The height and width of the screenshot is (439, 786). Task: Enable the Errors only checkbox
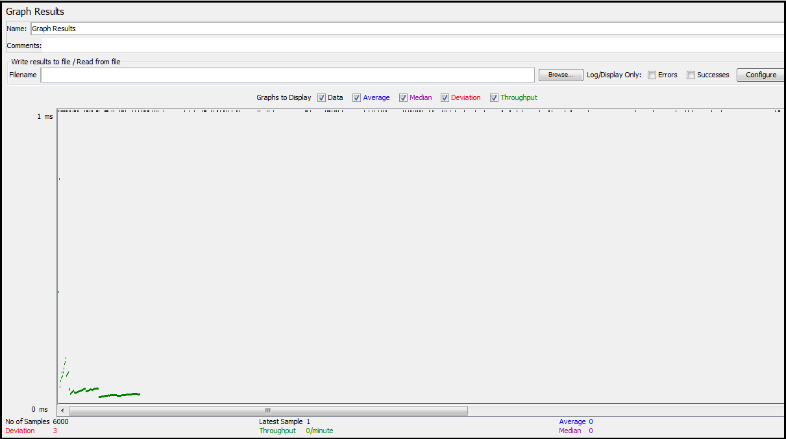click(x=652, y=75)
